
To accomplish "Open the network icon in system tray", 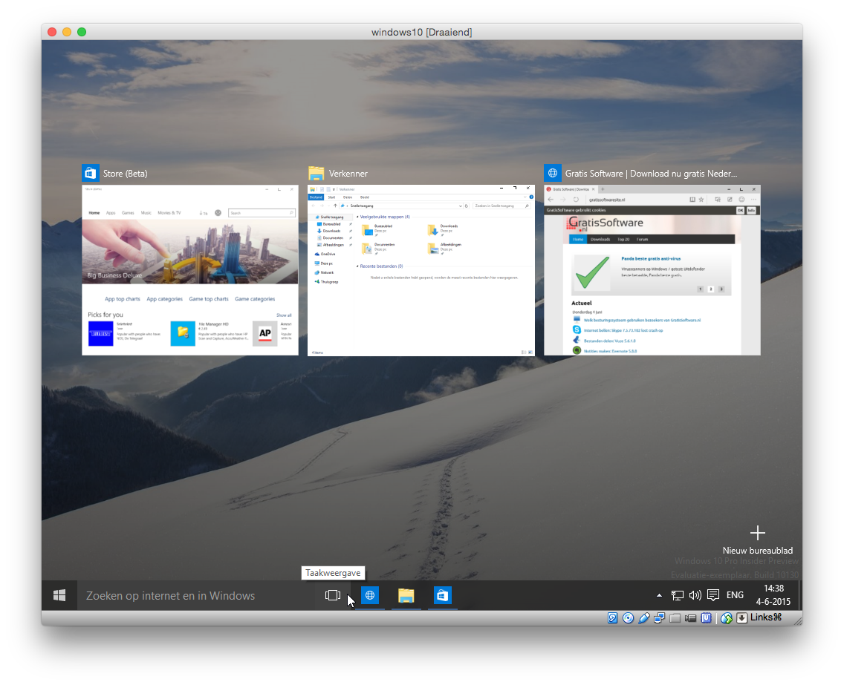I will 677,595.
